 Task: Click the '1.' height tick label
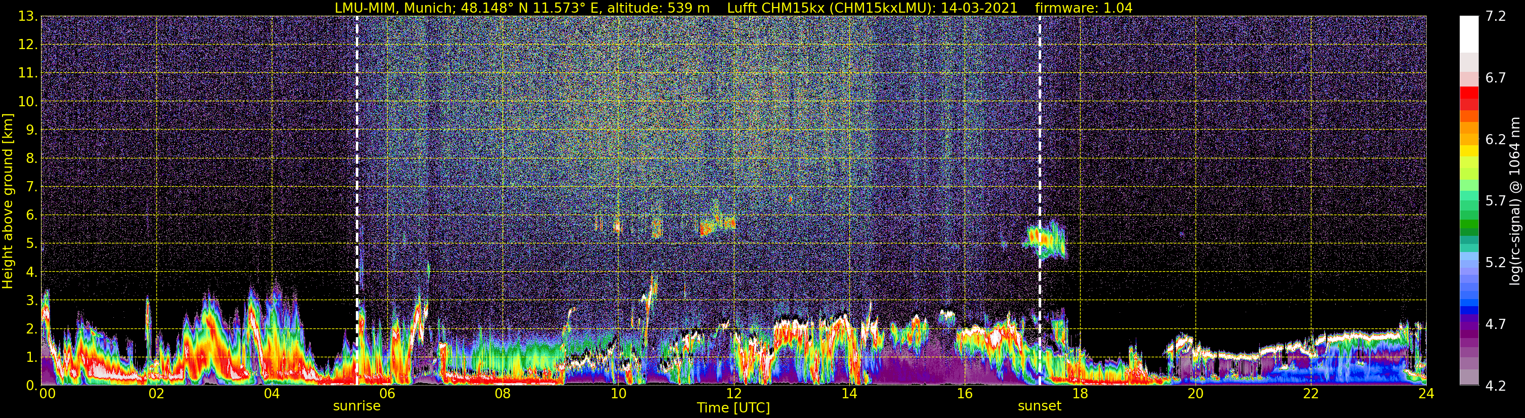[x=31, y=357]
